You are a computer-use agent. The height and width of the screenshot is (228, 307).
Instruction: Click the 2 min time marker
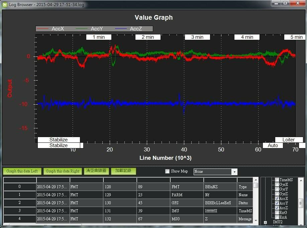[x=148, y=37]
